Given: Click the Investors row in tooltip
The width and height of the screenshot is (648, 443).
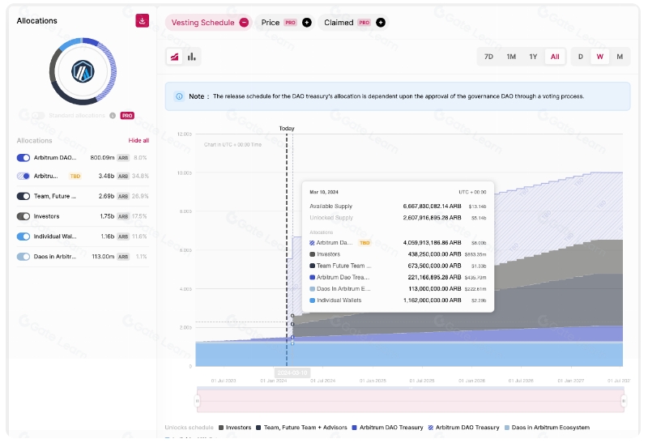Looking at the screenshot, I should [398, 254].
